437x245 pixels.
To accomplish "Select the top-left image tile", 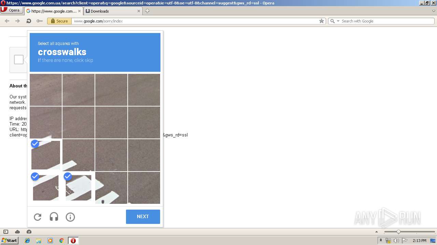I will (x=46, y=89).
